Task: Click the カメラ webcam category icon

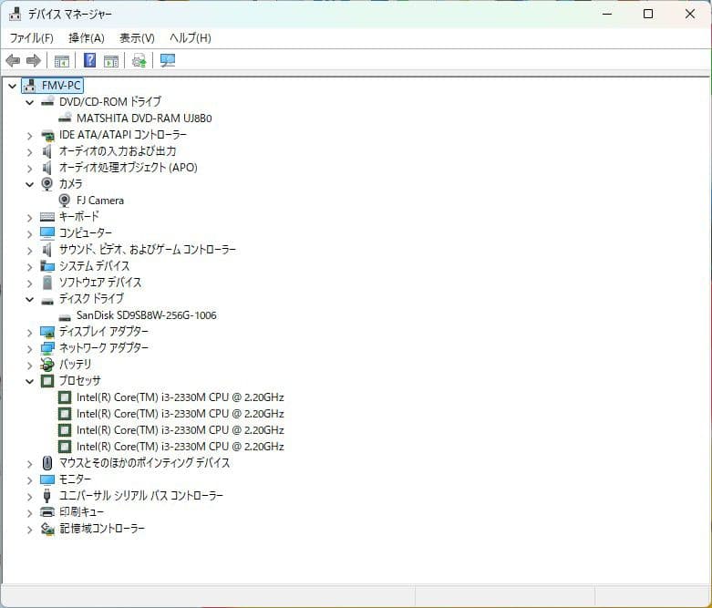Action: [47, 184]
